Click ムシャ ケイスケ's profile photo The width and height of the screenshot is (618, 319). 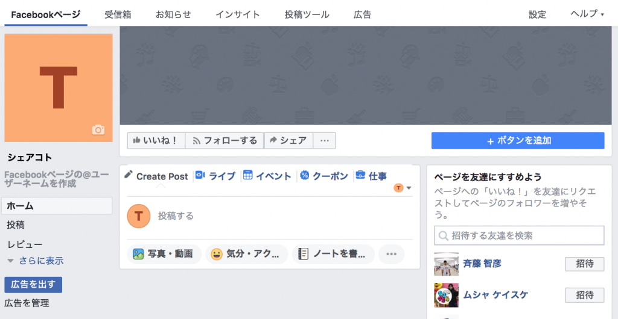446,295
